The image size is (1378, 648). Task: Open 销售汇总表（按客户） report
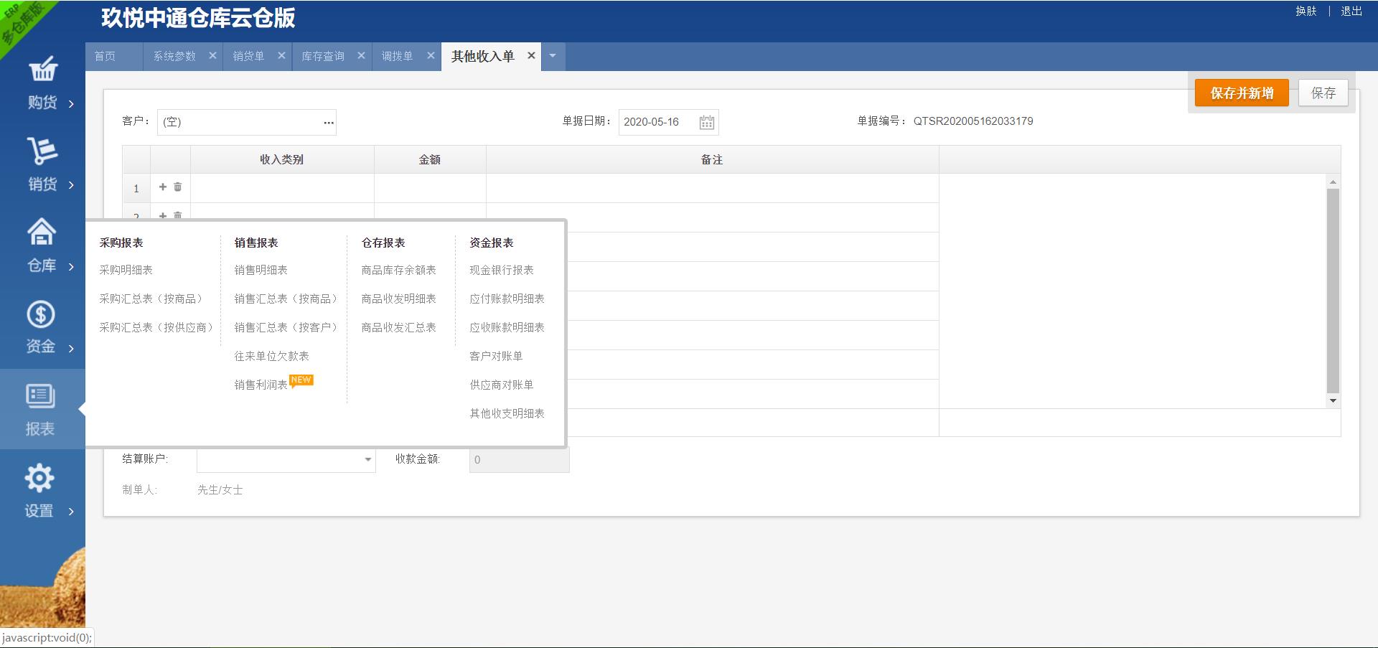click(x=286, y=327)
